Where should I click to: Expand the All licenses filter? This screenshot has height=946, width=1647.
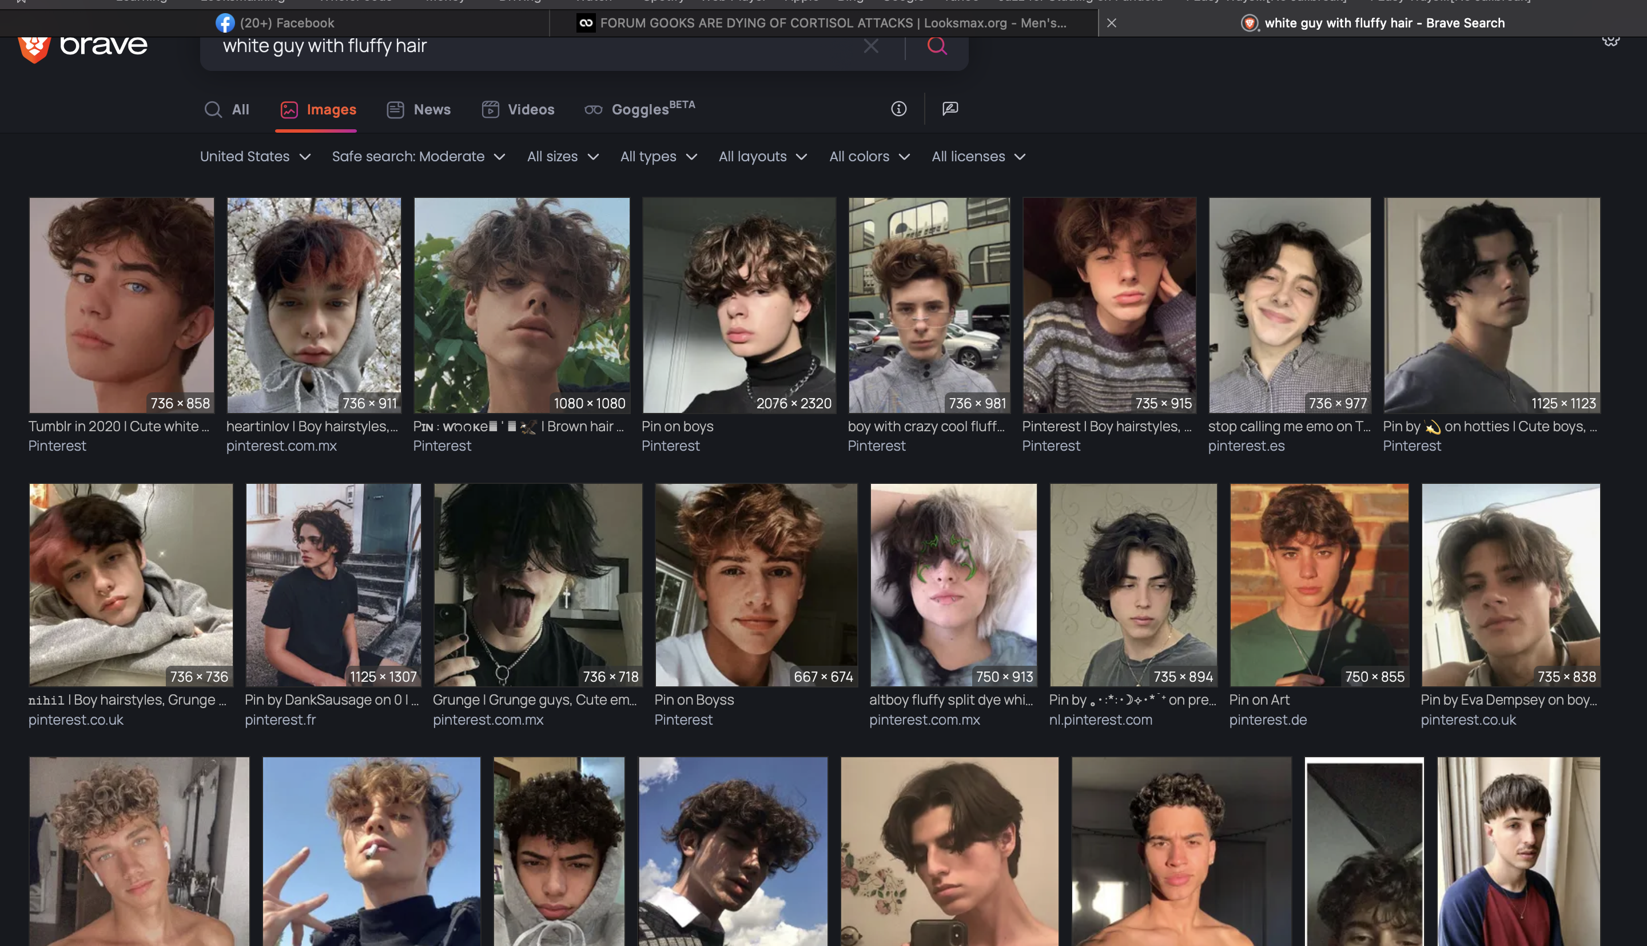[x=978, y=157]
